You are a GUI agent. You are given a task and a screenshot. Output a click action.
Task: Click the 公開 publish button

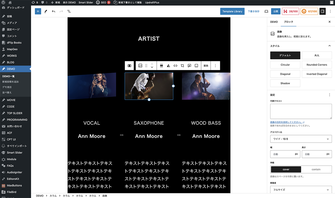[276, 11]
